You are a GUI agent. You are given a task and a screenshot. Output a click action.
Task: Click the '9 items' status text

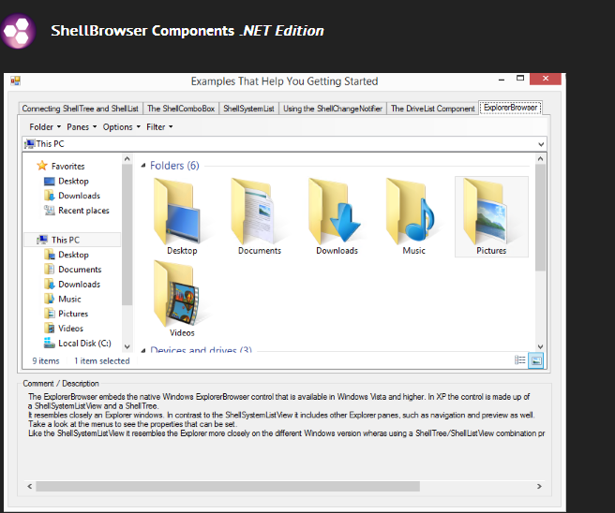coord(46,360)
